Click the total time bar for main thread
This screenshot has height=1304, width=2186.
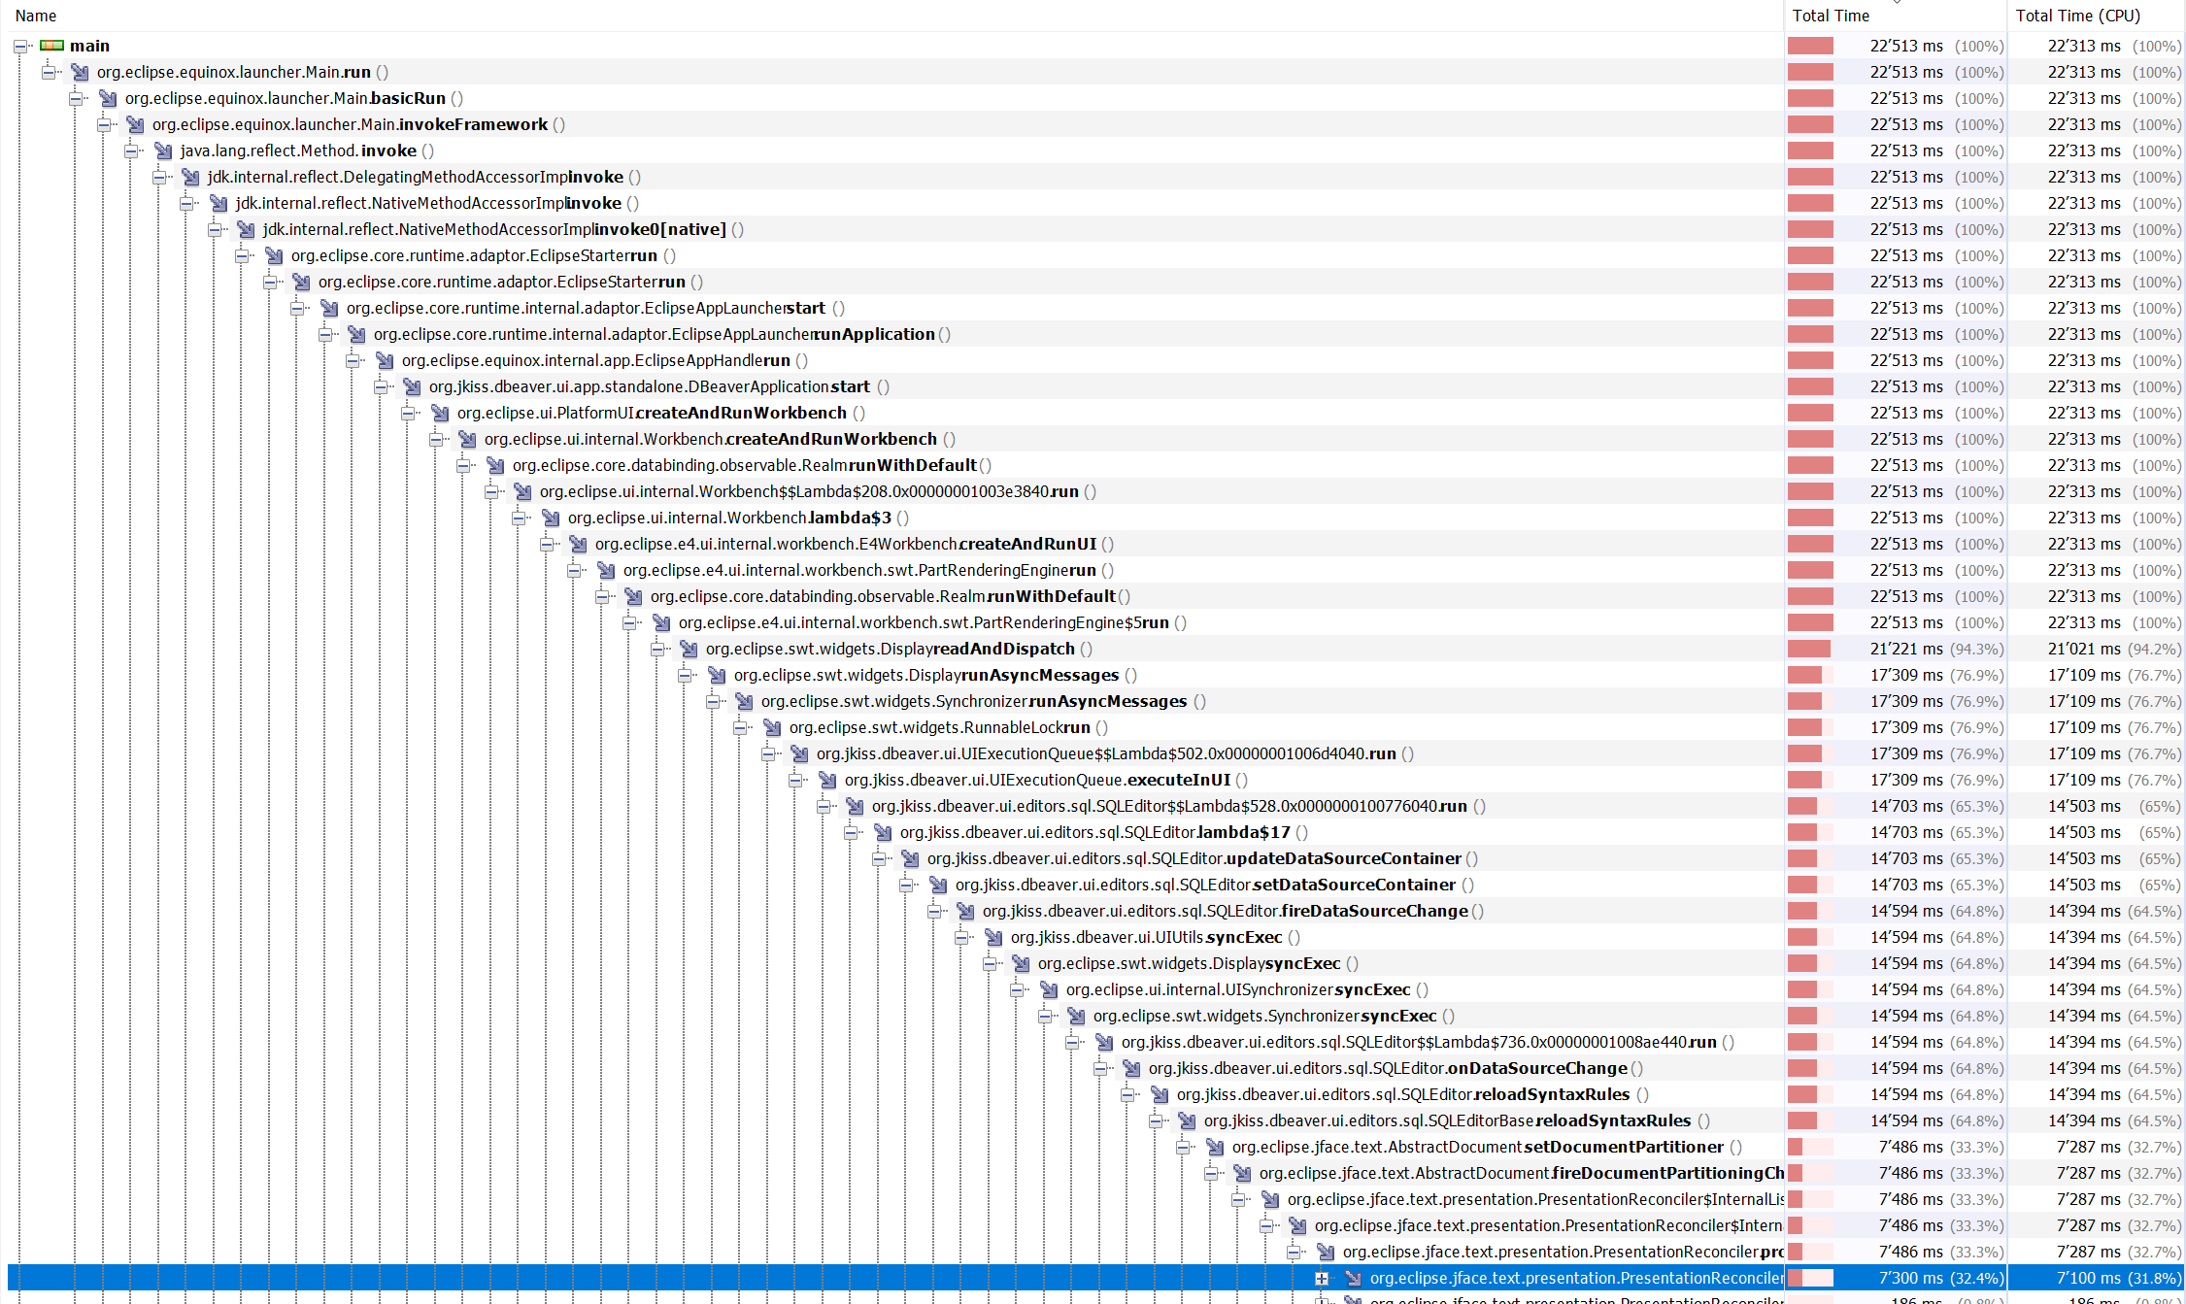(1810, 46)
